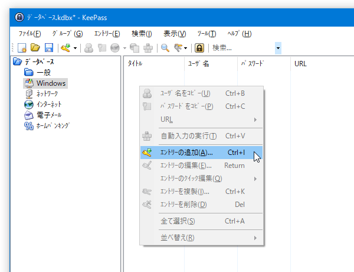This screenshot has height=272, width=354.
Task: Open the URL globe dropdown arrow in toolbar
Action: (x=124, y=48)
